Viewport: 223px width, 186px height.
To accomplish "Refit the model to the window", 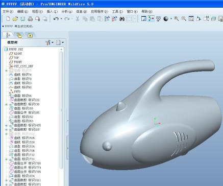I will tap(191, 18).
